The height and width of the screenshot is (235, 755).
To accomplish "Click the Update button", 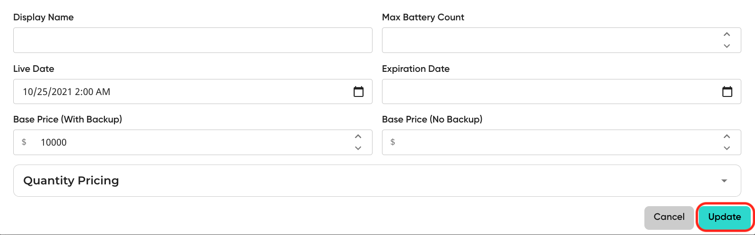I will (725, 217).
